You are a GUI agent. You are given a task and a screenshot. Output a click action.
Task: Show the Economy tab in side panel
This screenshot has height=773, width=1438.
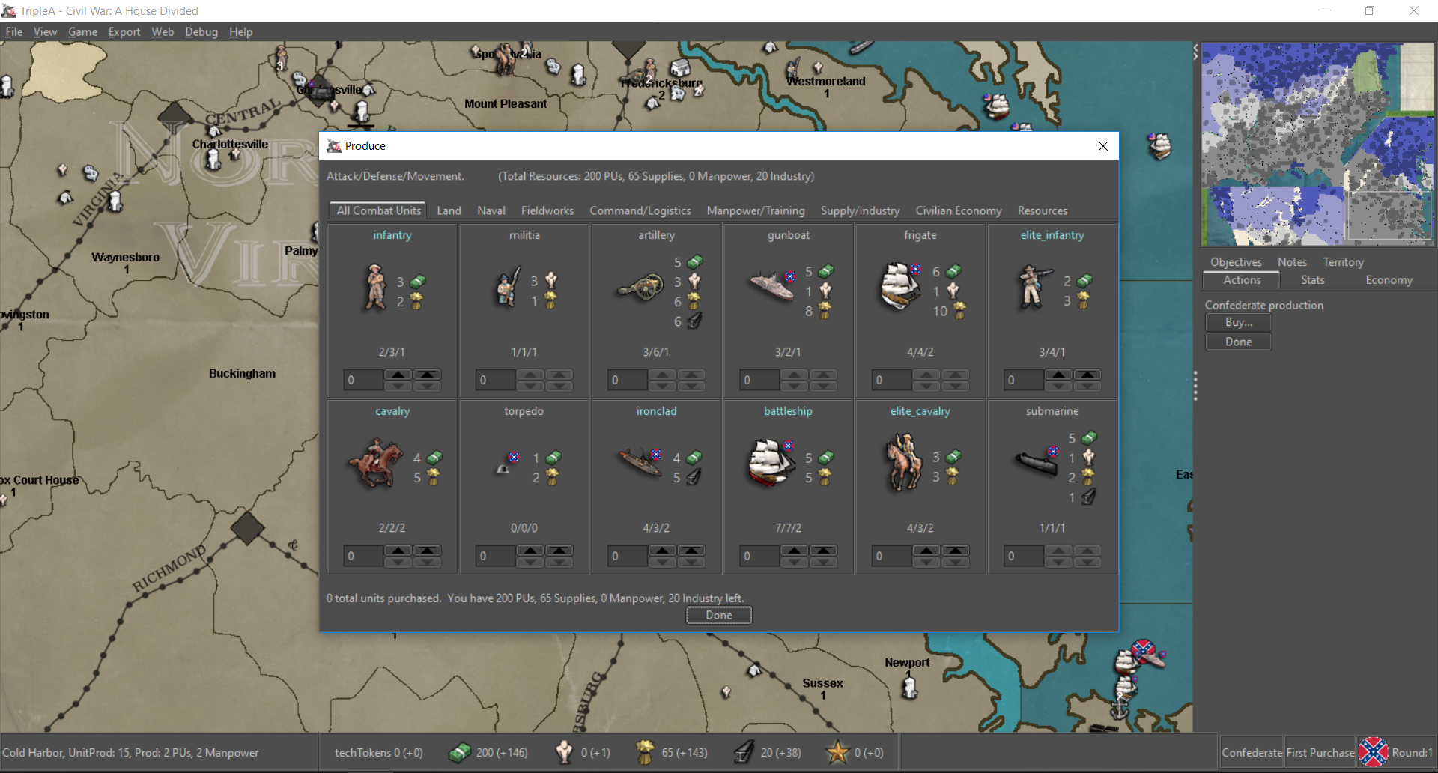tap(1389, 280)
